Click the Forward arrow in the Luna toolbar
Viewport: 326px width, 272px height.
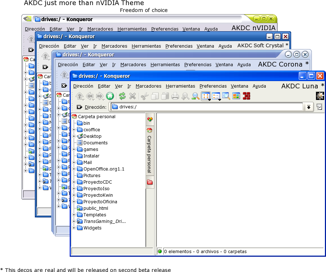[100, 96]
